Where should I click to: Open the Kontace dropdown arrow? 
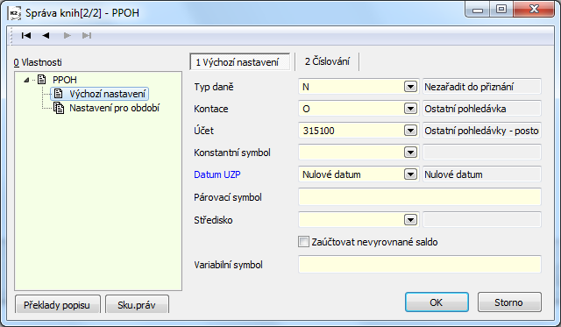pos(410,109)
